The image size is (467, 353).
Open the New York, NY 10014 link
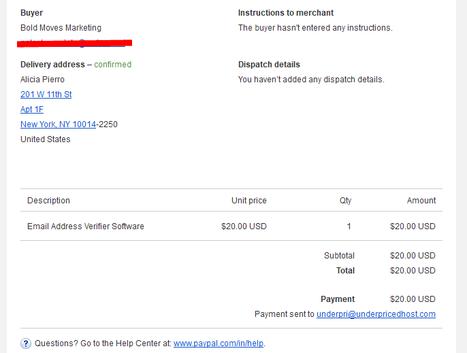coord(58,124)
